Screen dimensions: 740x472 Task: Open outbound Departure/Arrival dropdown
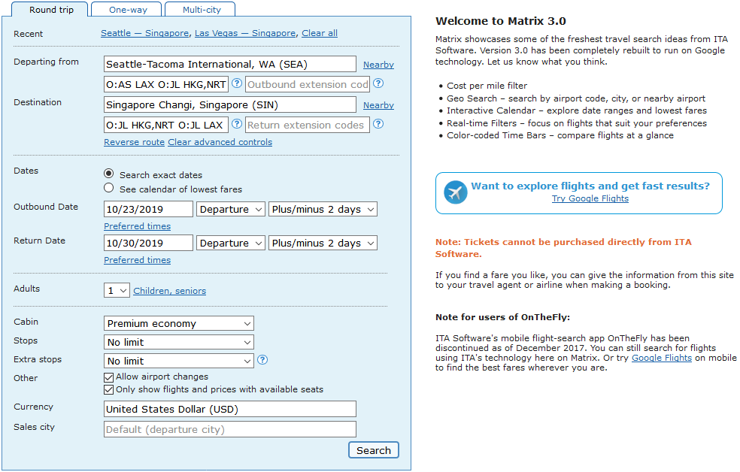click(x=231, y=210)
